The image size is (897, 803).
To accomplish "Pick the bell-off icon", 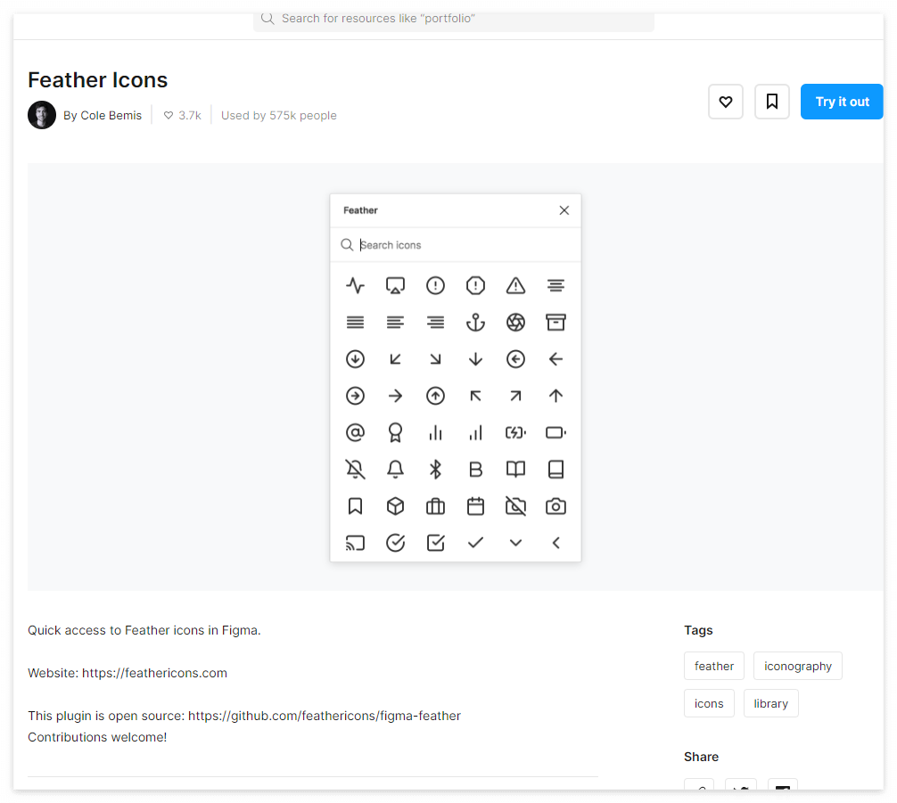I will tap(355, 469).
